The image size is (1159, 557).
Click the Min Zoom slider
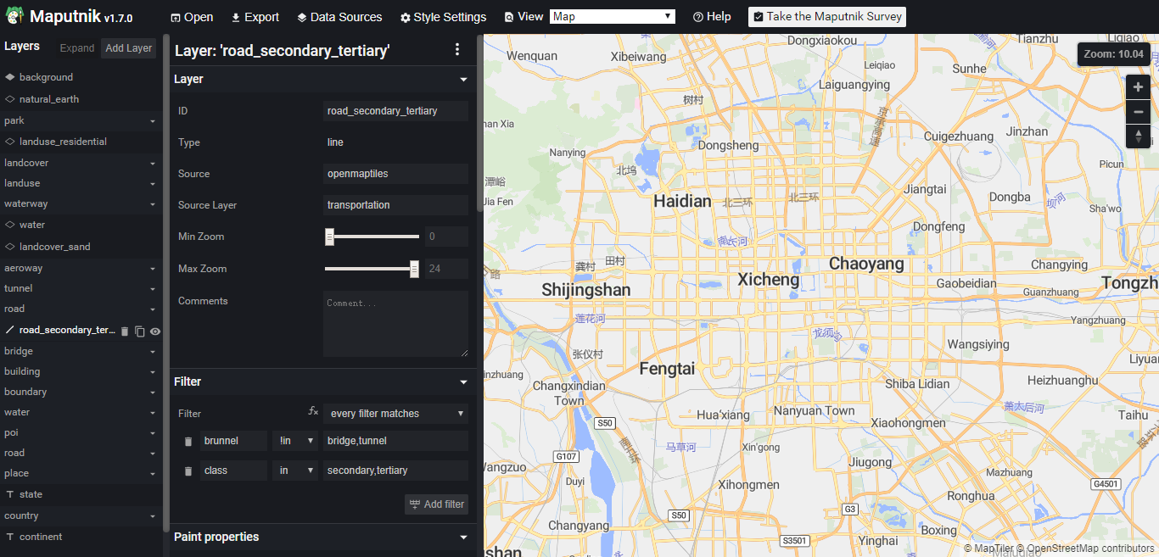[x=372, y=237]
